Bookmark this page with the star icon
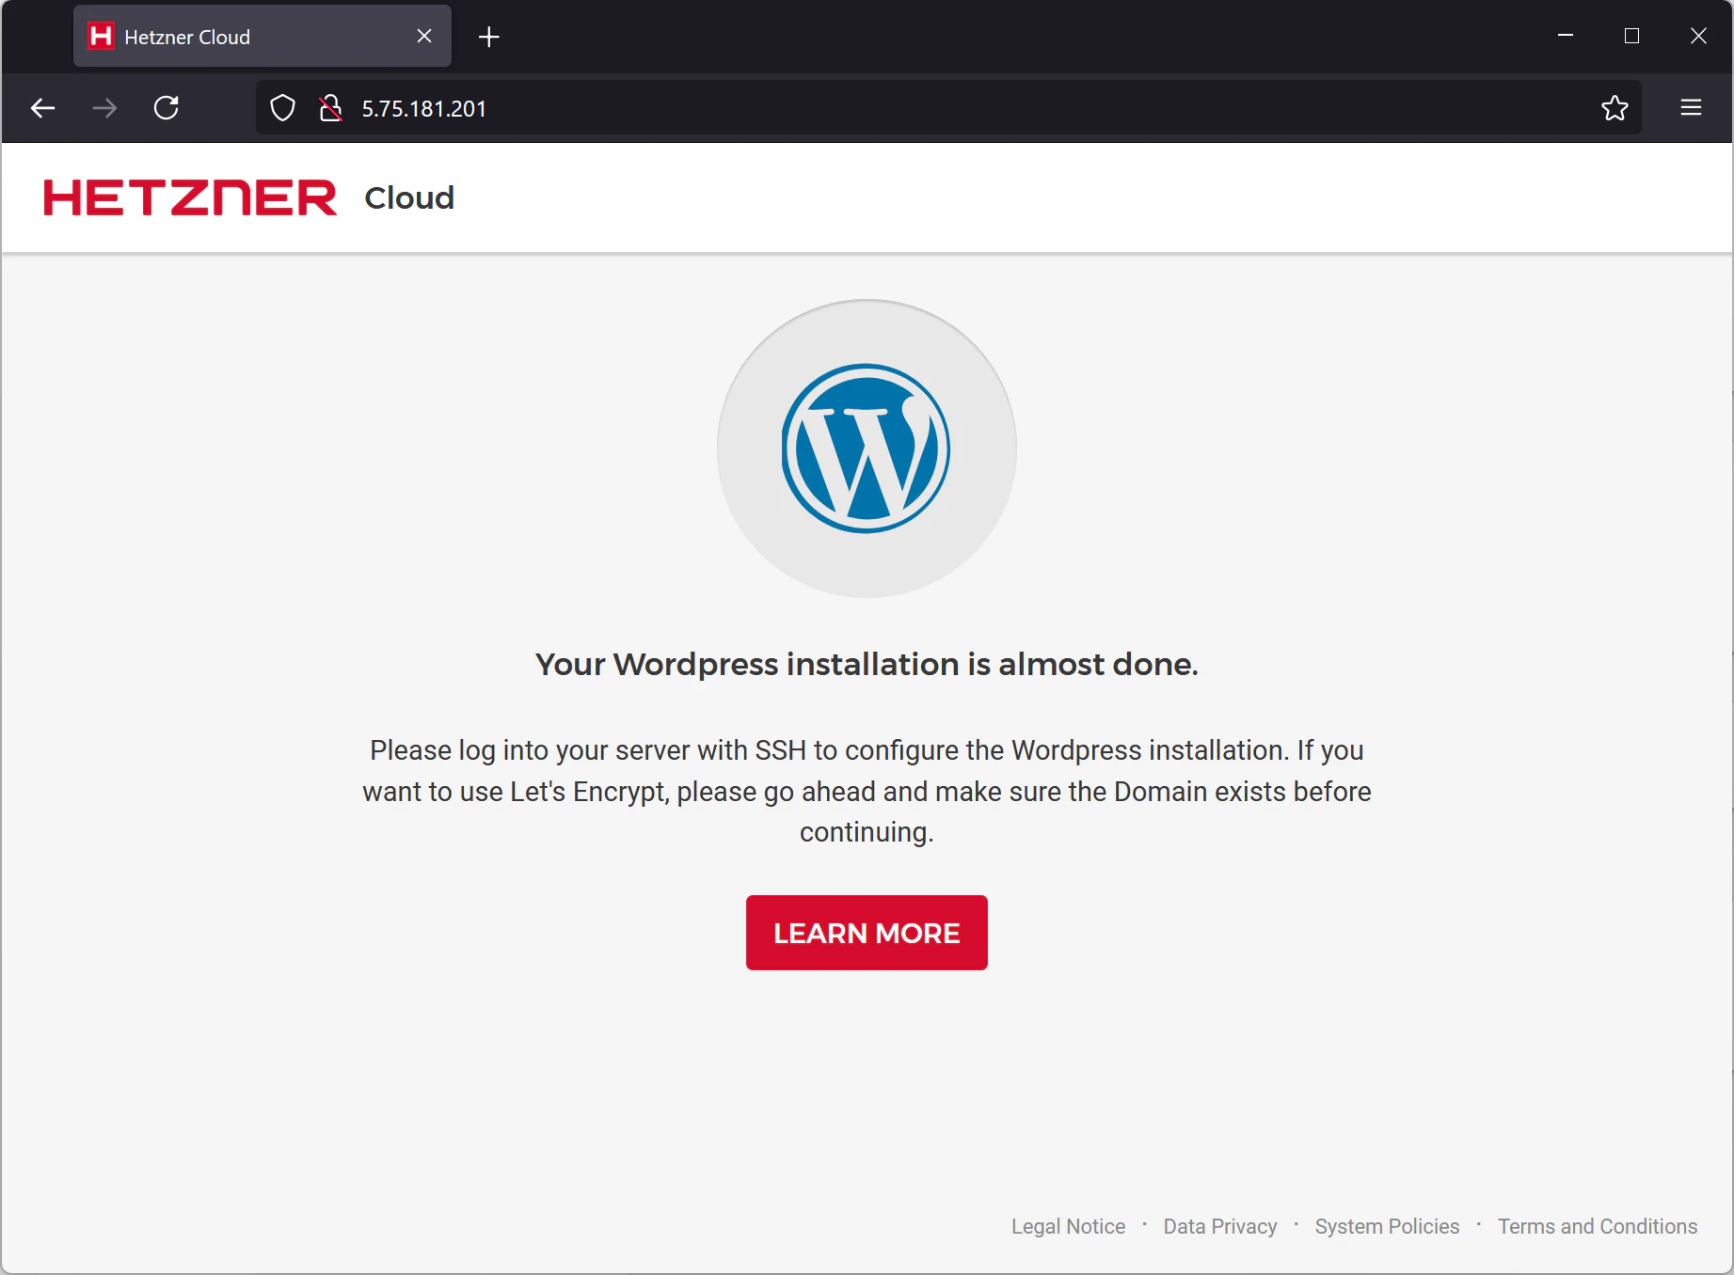This screenshot has height=1275, width=1734. click(x=1615, y=108)
